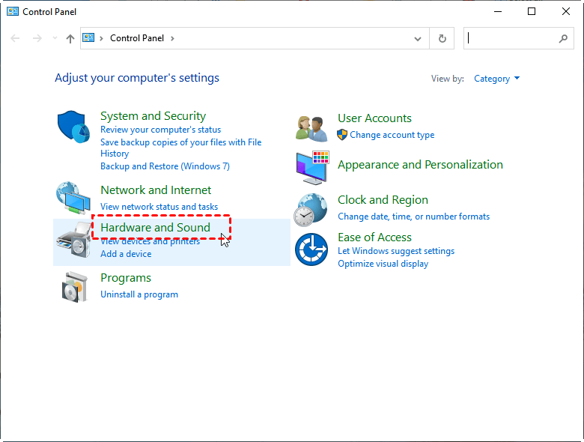Click the Clock and Region globe icon
584x442 pixels.
point(311,209)
